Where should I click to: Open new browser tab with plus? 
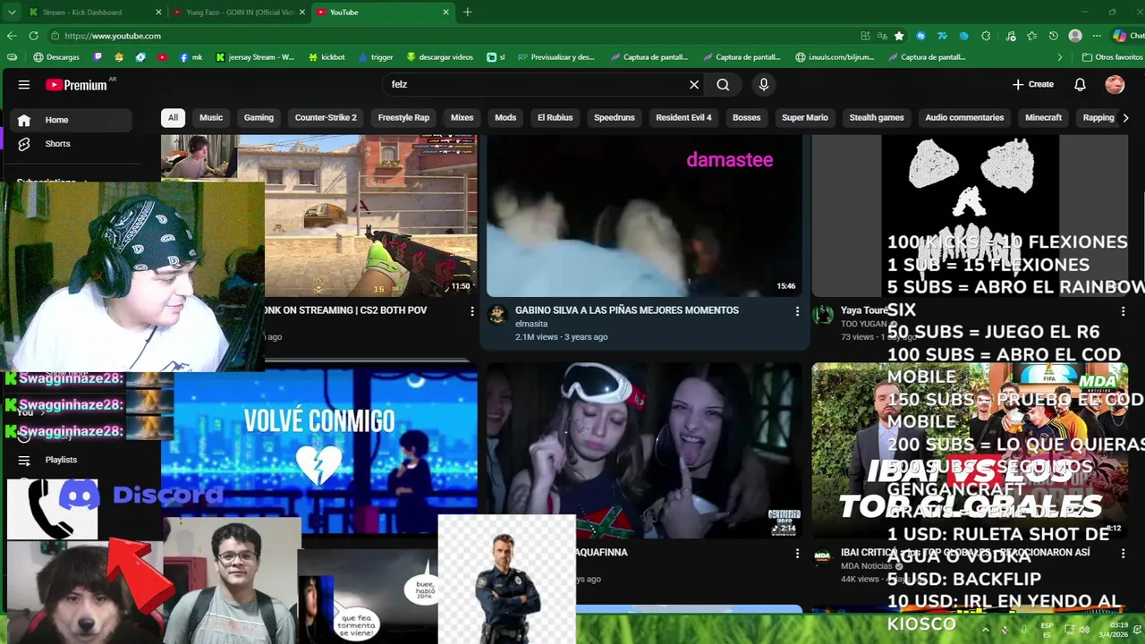click(x=467, y=13)
